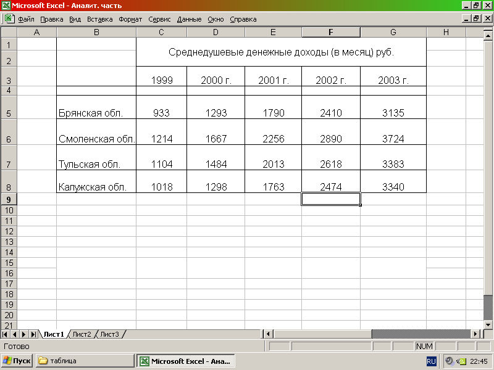The width and height of the screenshot is (494, 370).
Task: Select column C header
Action: click(x=161, y=32)
